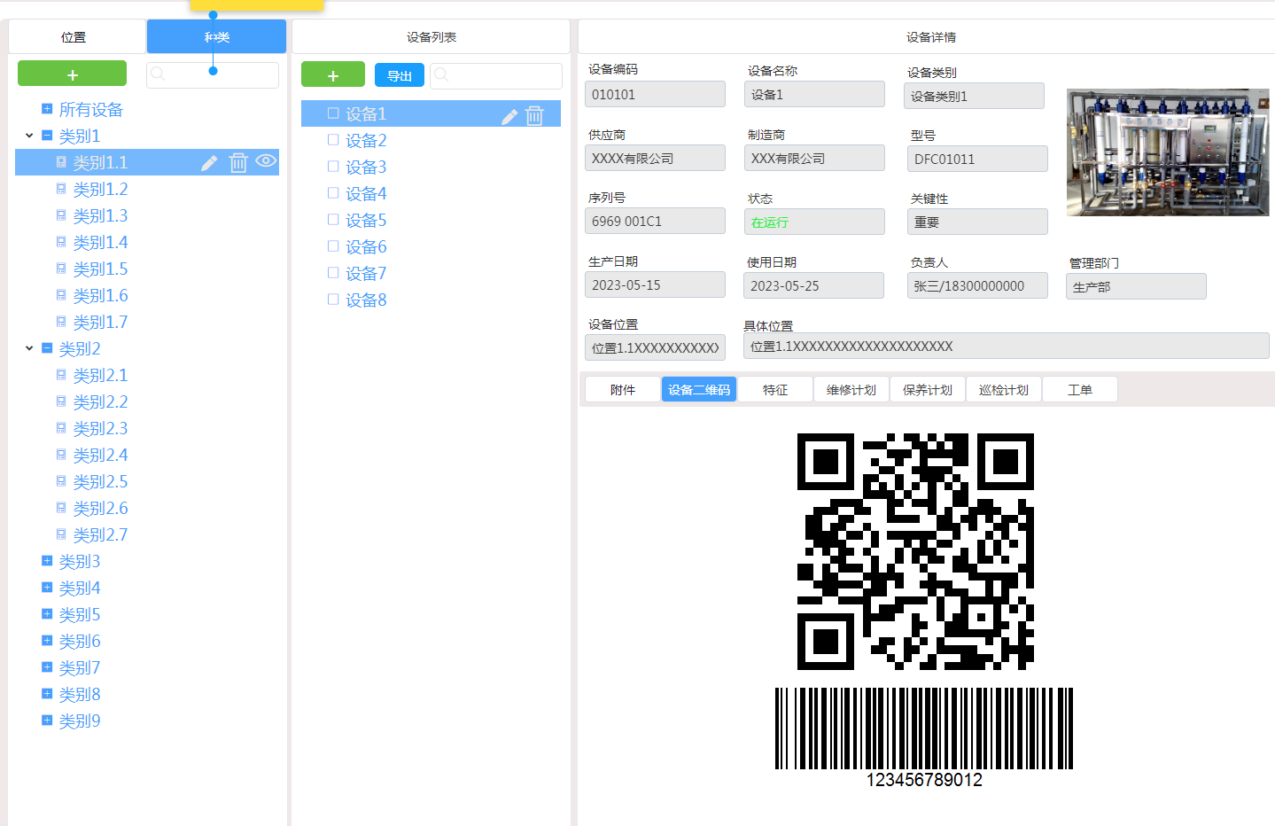The width and height of the screenshot is (1275, 826).
Task: Click the green plus button above the category tree
Action: [x=72, y=74]
